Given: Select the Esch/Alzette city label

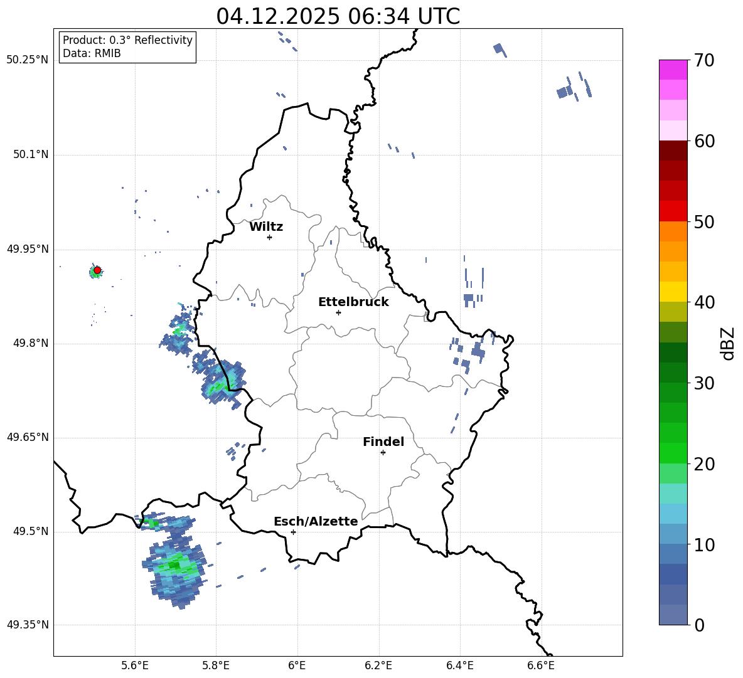Looking at the screenshot, I should [316, 522].
